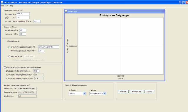Click the chart's white plot area
Viewport: 188px width, 112px height.
tap(120, 46)
